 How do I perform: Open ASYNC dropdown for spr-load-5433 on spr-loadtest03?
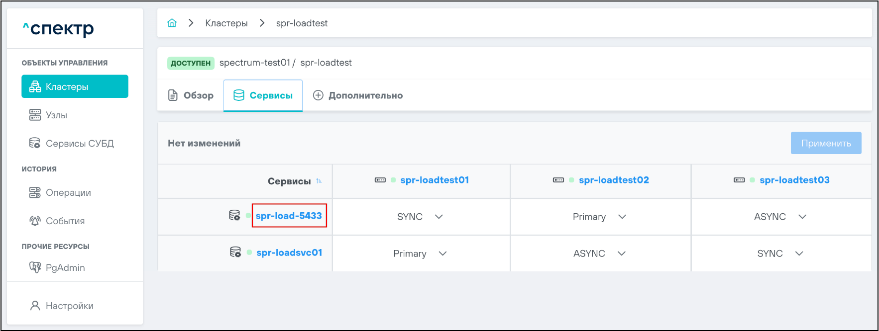(780, 217)
